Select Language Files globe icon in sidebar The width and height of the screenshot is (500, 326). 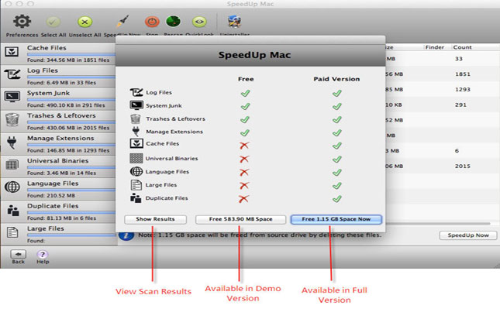pos(12,187)
